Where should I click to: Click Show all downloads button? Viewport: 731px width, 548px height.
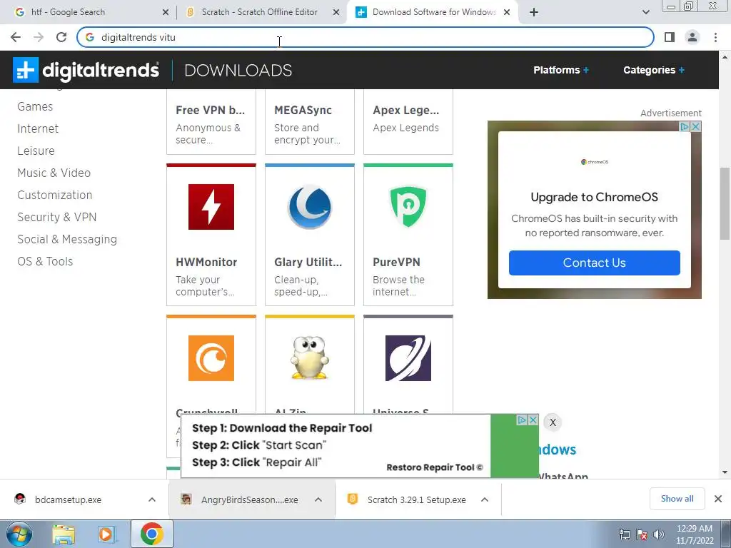677,499
